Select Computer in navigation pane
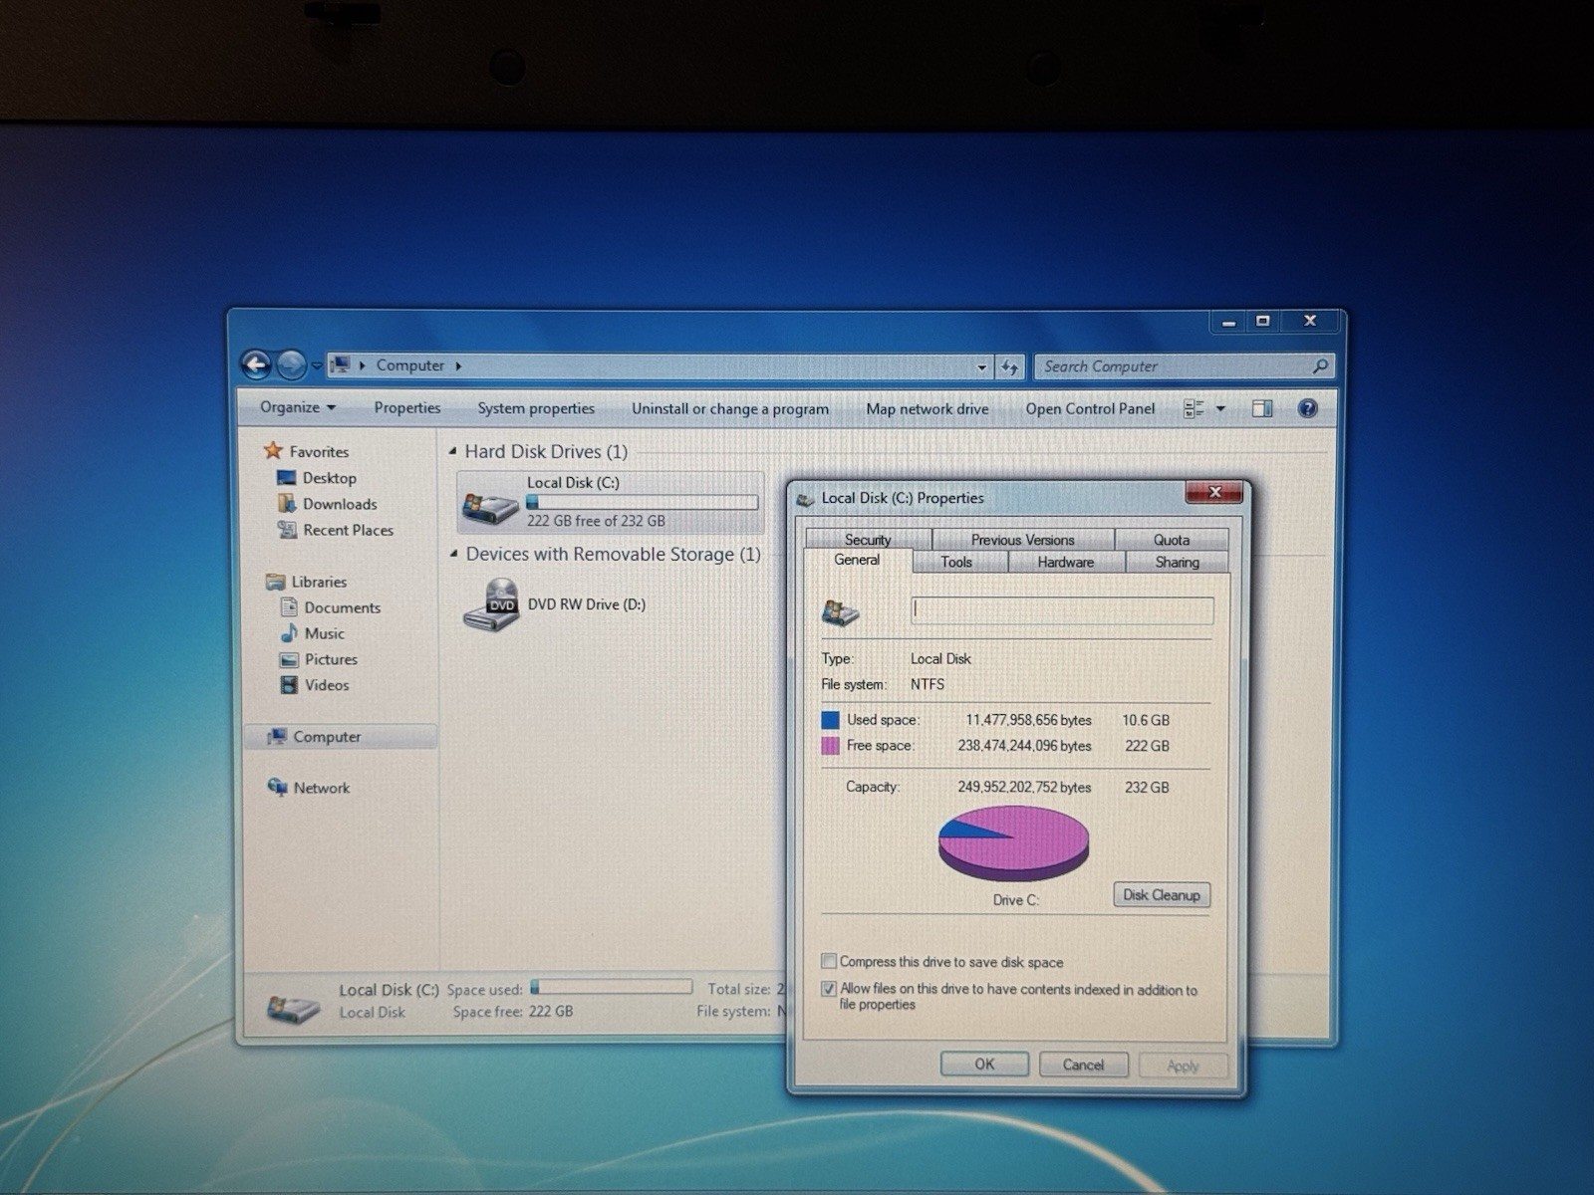1594x1195 pixels. click(340, 737)
